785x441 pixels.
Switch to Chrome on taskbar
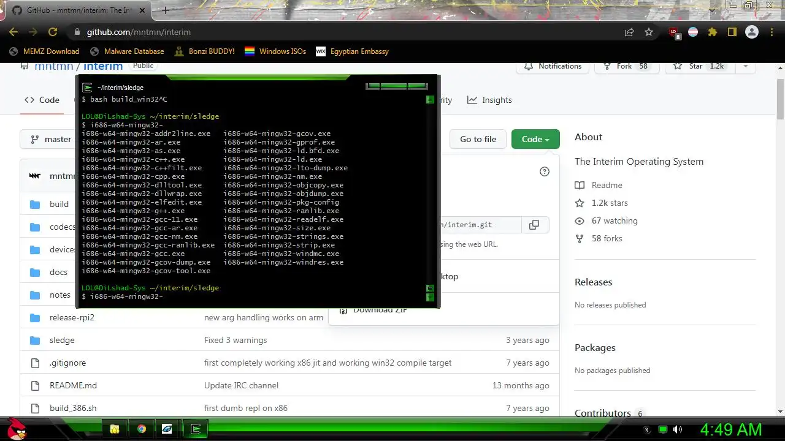tap(142, 429)
